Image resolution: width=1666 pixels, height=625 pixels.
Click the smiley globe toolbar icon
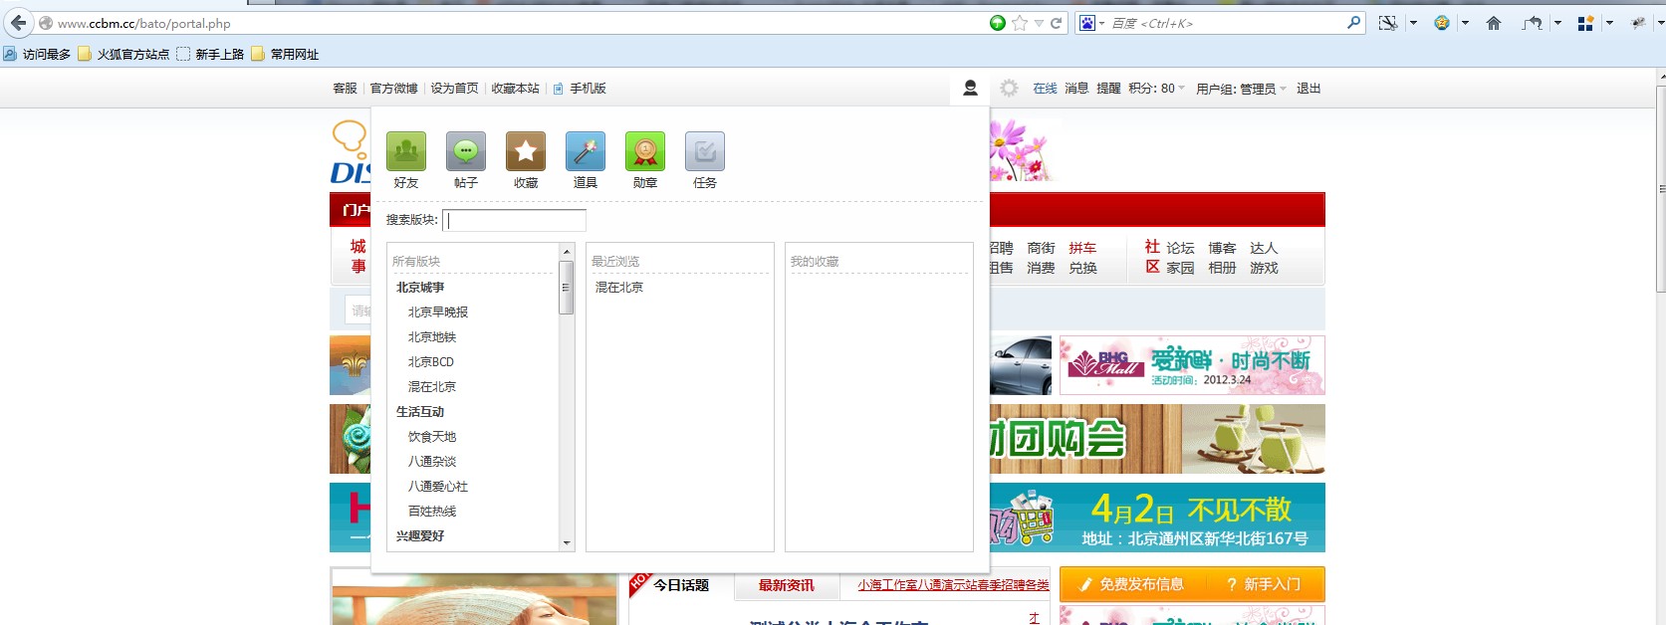(1441, 23)
